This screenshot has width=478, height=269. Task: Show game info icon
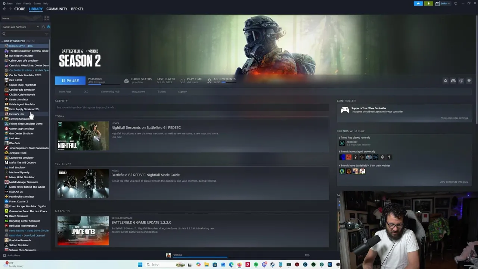point(461,81)
